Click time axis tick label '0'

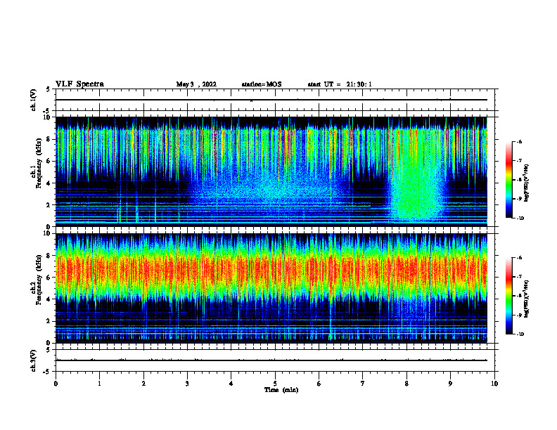56,384
